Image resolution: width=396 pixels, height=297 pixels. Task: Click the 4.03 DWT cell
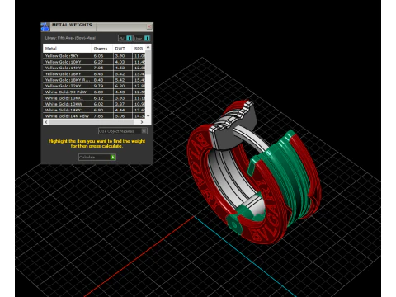pyautogui.click(x=123, y=62)
